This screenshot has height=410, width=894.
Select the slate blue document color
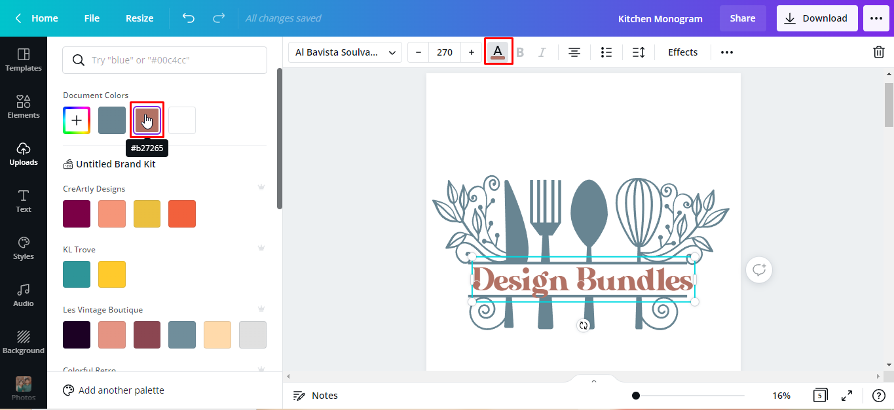pyautogui.click(x=112, y=120)
